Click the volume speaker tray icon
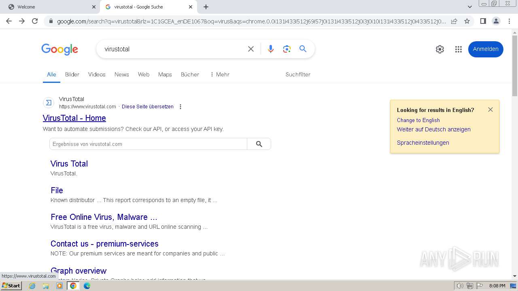 tap(460, 286)
